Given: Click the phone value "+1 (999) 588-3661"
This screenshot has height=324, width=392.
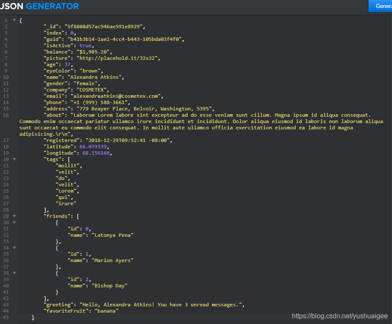Looking at the screenshot, I should point(99,102).
